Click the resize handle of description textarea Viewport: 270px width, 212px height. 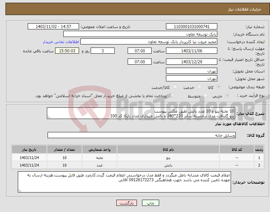49,117
